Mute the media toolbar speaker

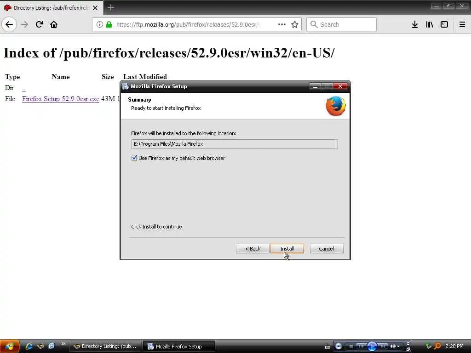pyautogui.click(x=392, y=347)
